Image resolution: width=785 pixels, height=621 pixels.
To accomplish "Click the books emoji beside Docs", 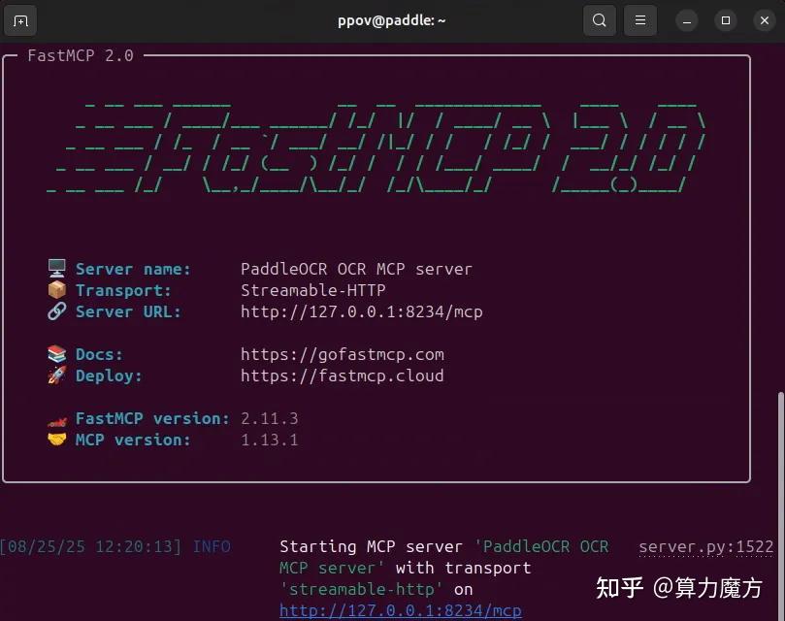I will pos(56,353).
